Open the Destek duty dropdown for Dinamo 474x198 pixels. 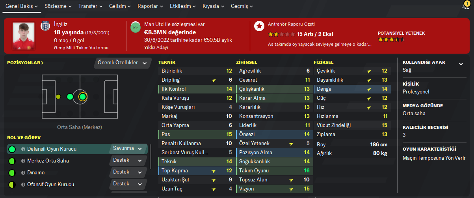click(128, 172)
